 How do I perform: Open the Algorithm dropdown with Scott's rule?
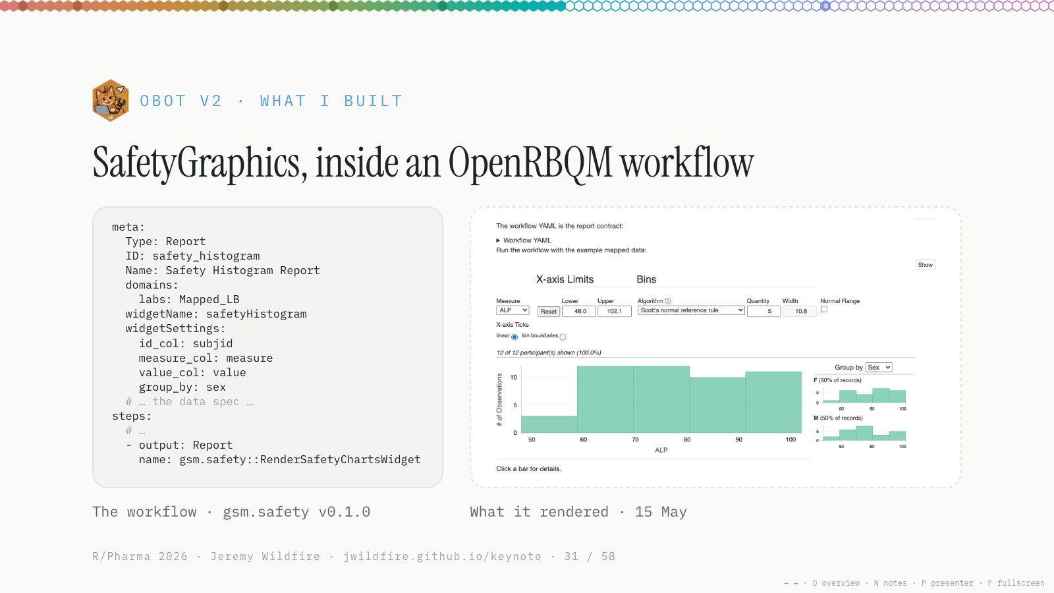pyautogui.click(x=691, y=310)
